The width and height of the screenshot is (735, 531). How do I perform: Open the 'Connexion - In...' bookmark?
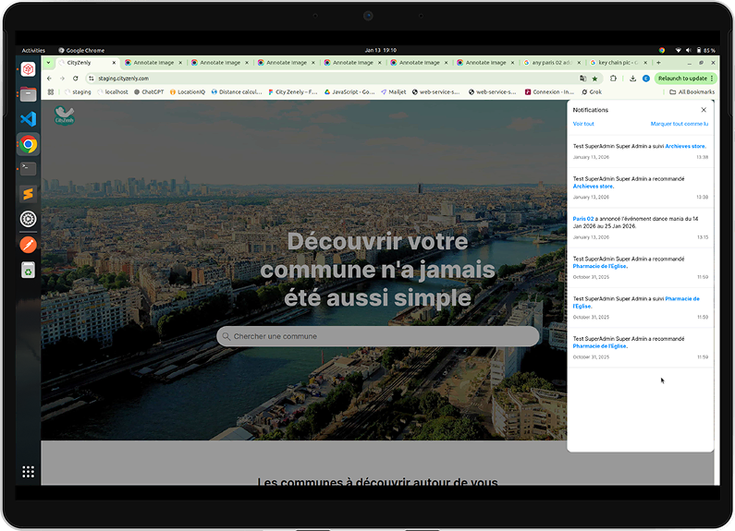549,92
